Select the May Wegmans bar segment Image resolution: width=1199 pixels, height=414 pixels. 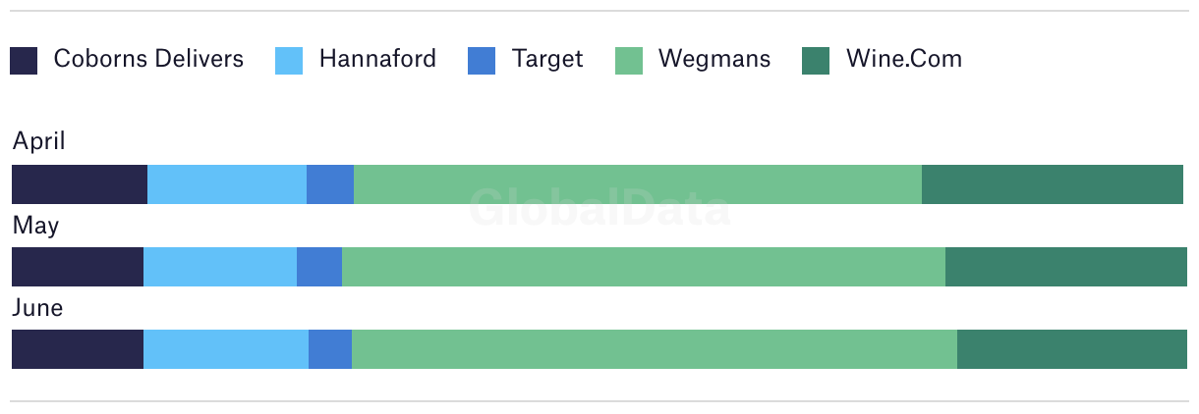644,267
